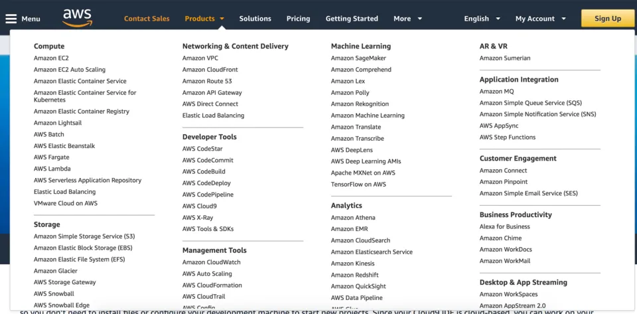
Task: Open AWS Direct Connect link
Action: coord(210,104)
